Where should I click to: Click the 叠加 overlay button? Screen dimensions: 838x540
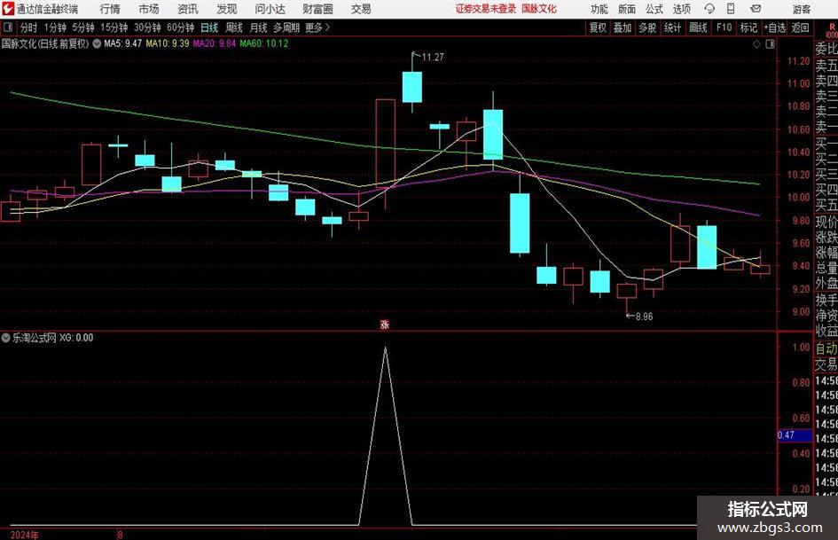click(623, 27)
